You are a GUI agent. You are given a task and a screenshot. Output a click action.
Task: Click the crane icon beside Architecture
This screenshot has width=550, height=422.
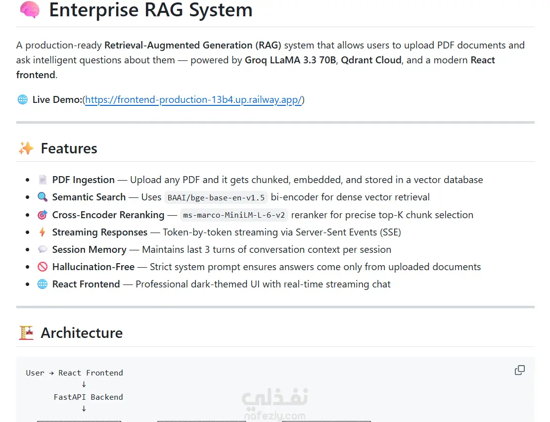point(26,333)
